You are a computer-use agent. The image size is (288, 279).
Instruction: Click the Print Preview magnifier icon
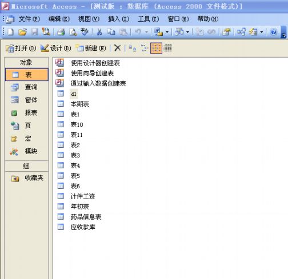[73, 32]
